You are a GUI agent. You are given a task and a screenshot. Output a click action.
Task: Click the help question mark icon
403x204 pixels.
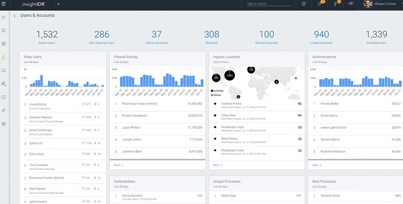click(x=303, y=4)
